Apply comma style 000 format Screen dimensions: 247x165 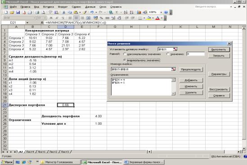pos(108,18)
